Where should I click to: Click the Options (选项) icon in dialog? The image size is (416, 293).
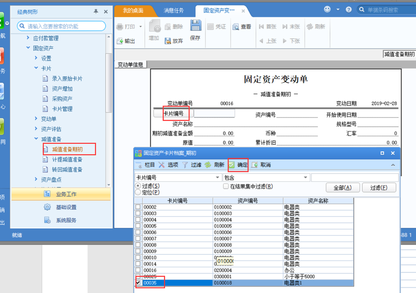click(161, 165)
